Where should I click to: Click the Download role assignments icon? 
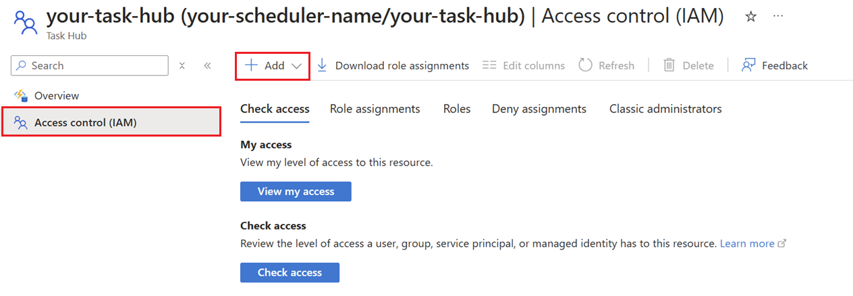pyautogui.click(x=323, y=65)
